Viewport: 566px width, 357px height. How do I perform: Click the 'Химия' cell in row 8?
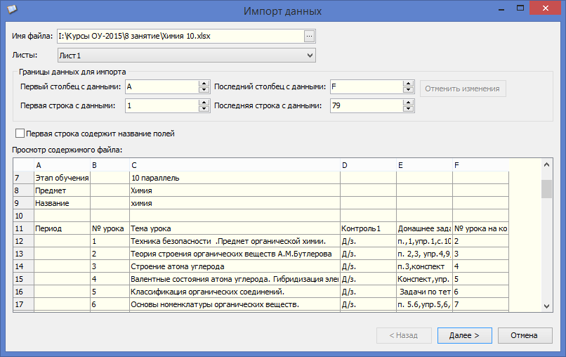pos(142,190)
